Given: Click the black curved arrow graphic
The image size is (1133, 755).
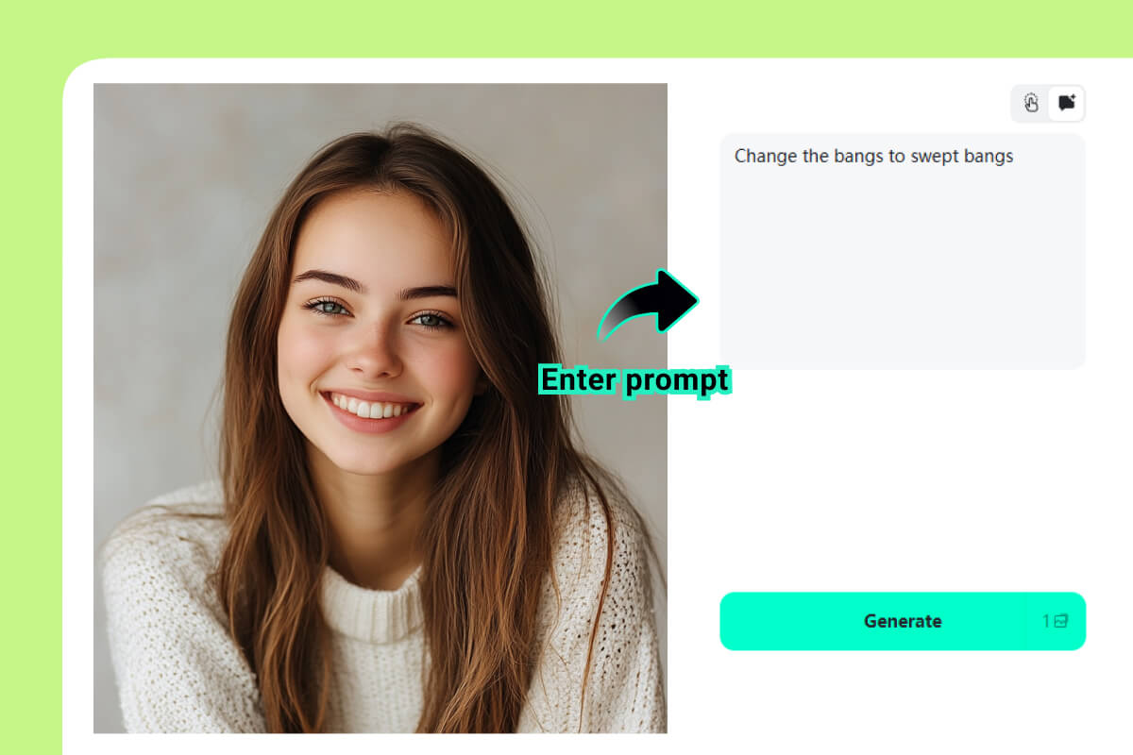Looking at the screenshot, I should 649,304.
